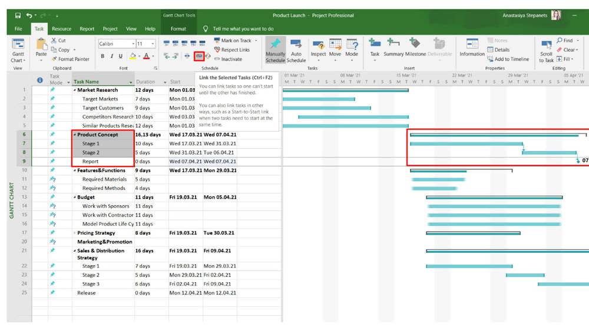Screen dimensions: 589x331
Task: Click the Tell me search box
Action: tap(243, 29)
